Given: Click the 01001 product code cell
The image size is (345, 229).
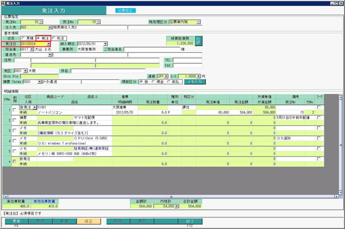Looking at the screenshot, I should coord(55,107).
